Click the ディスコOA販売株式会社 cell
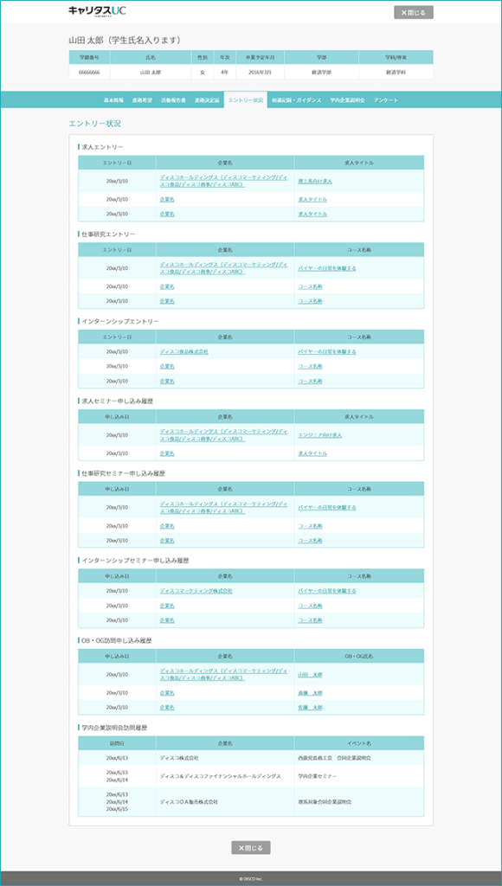 225,802
